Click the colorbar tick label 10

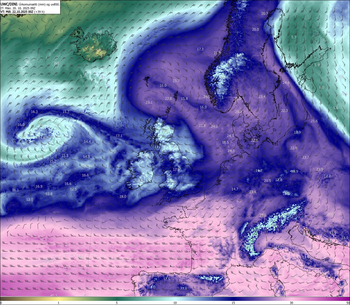click(175, 303)
